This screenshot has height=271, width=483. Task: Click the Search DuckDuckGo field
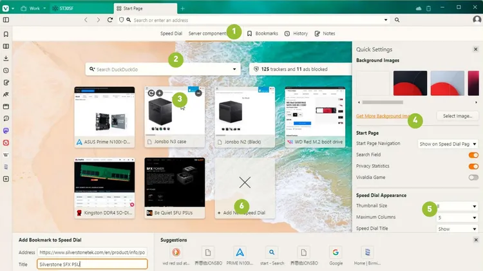(x=163, y=70)
